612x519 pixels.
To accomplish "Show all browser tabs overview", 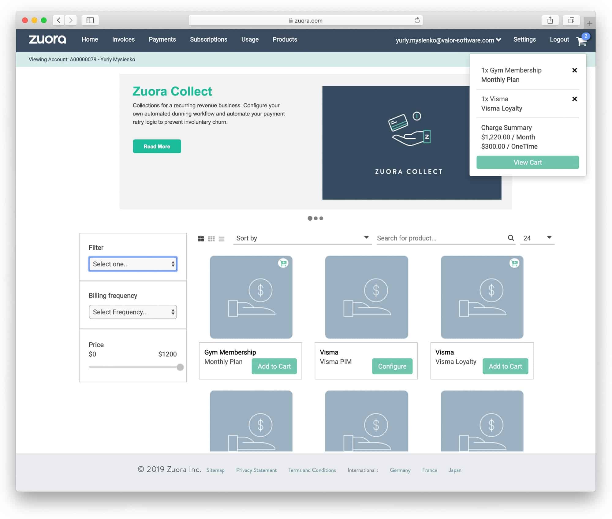I will [571, 20].
